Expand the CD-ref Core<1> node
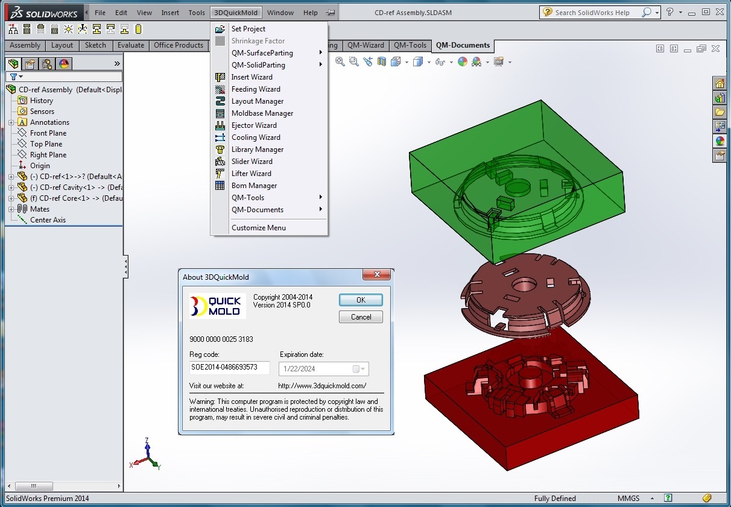731x507 pixels. pos(11,198)
